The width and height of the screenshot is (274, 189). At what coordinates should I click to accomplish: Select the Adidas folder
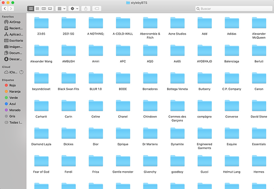[x=232, y=23]
